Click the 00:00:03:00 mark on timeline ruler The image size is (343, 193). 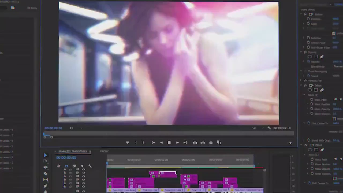point(188,160)
